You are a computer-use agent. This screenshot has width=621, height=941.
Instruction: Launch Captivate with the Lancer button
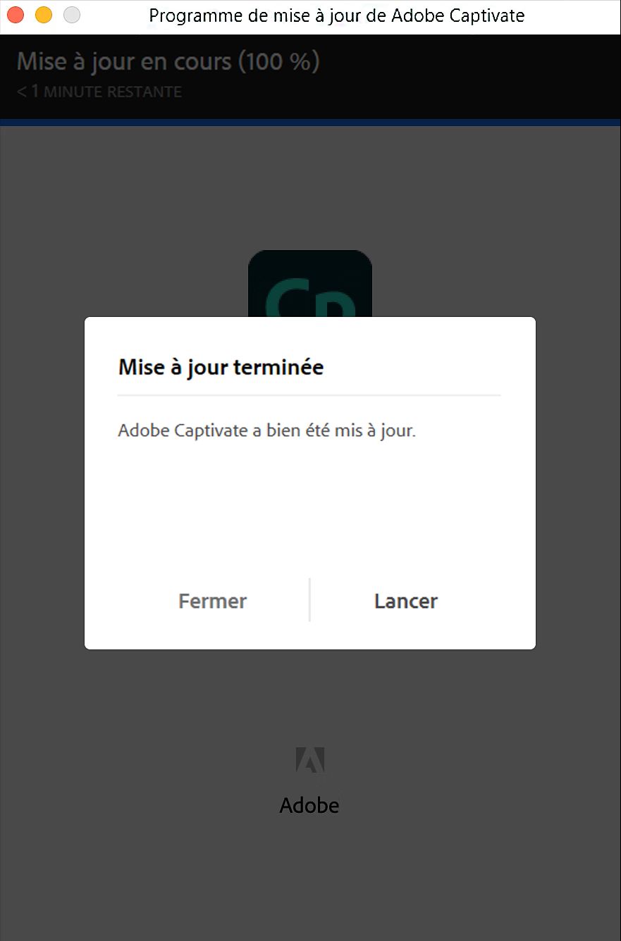(405, 601)
